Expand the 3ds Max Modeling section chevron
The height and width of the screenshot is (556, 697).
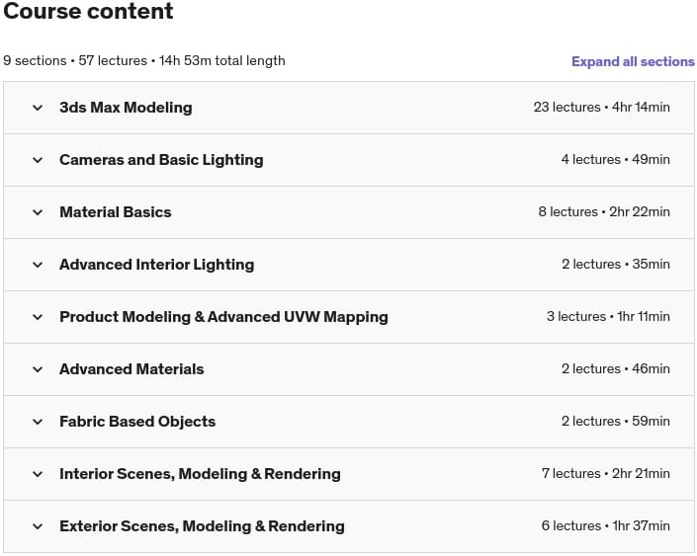pos(38,108)
